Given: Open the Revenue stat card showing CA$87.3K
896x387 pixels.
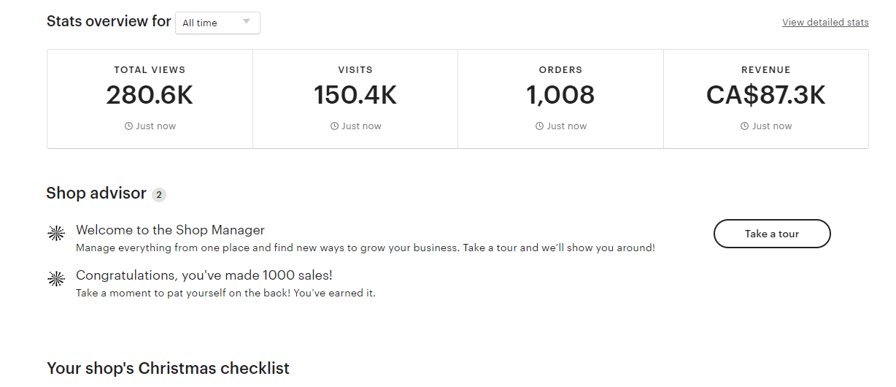Looking at the screenshot, I should (766, 99).
